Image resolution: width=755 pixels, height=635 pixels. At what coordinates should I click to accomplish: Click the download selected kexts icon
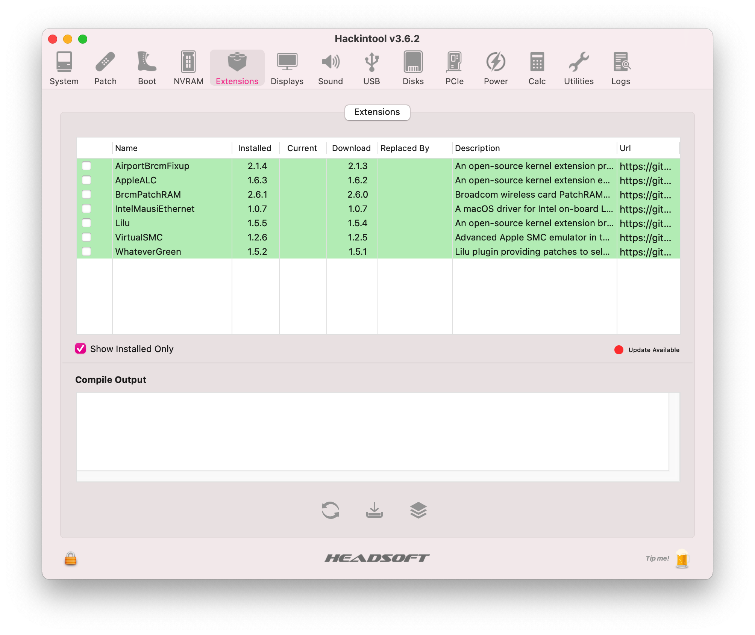(374, 510)
